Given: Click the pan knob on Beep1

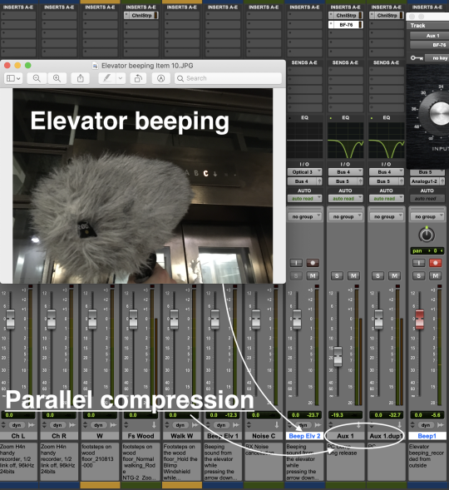Looking at the screenshot, I should click(x=427, y=235).
